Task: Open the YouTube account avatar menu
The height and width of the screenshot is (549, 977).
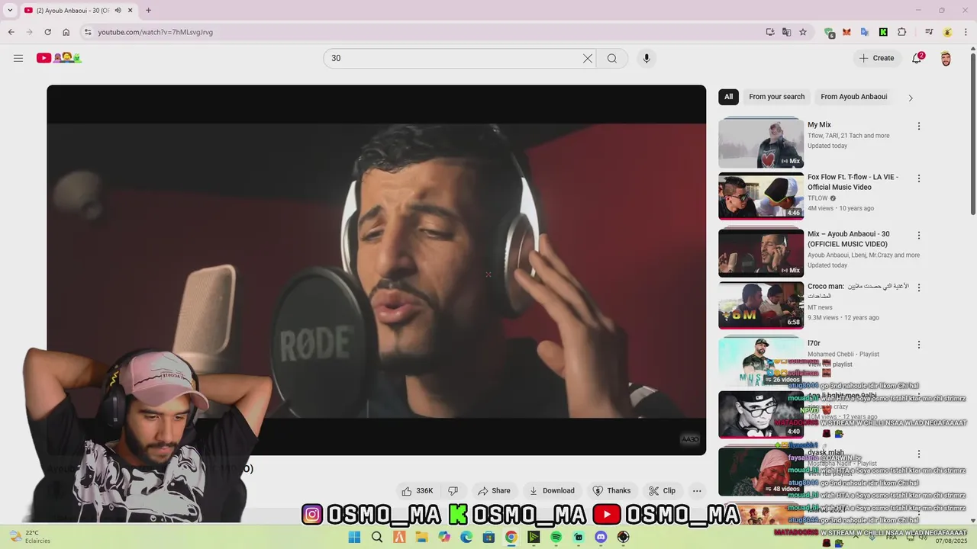Action: pos(946,59)
